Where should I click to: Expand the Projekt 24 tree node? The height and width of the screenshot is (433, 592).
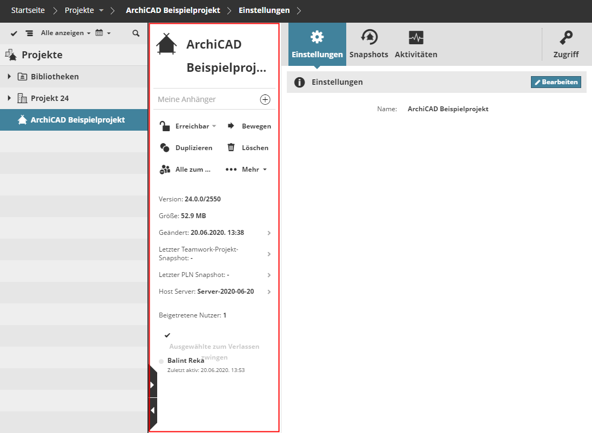(9, 98)
